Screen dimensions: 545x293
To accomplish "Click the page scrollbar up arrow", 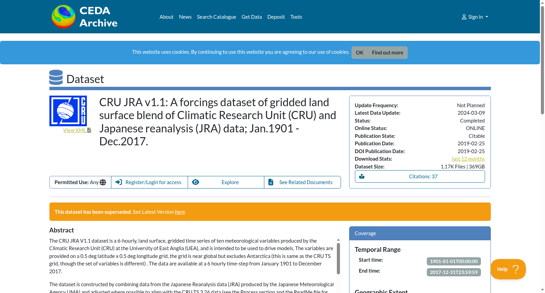I will [x=543, y=2].
